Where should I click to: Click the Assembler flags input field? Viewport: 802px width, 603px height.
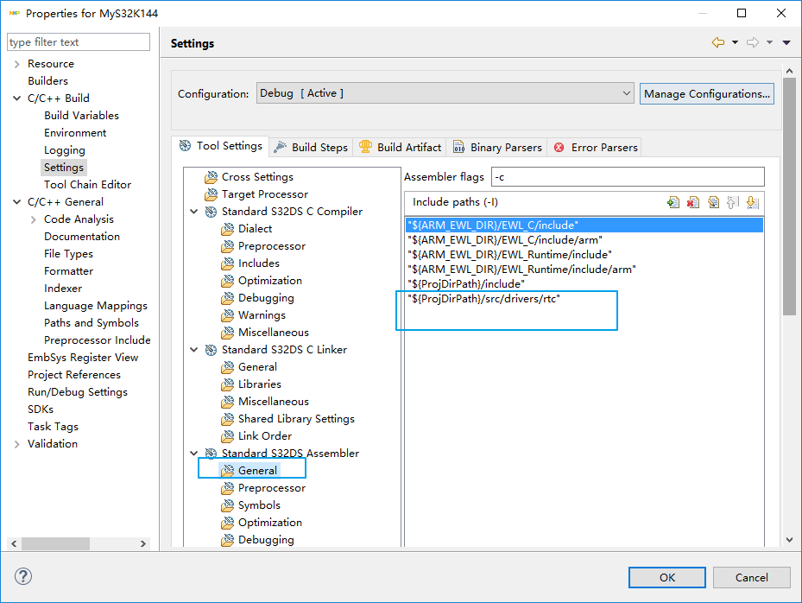[628, 177]
